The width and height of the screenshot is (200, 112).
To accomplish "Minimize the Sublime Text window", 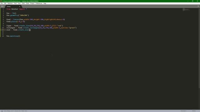I will coord(188,1).
